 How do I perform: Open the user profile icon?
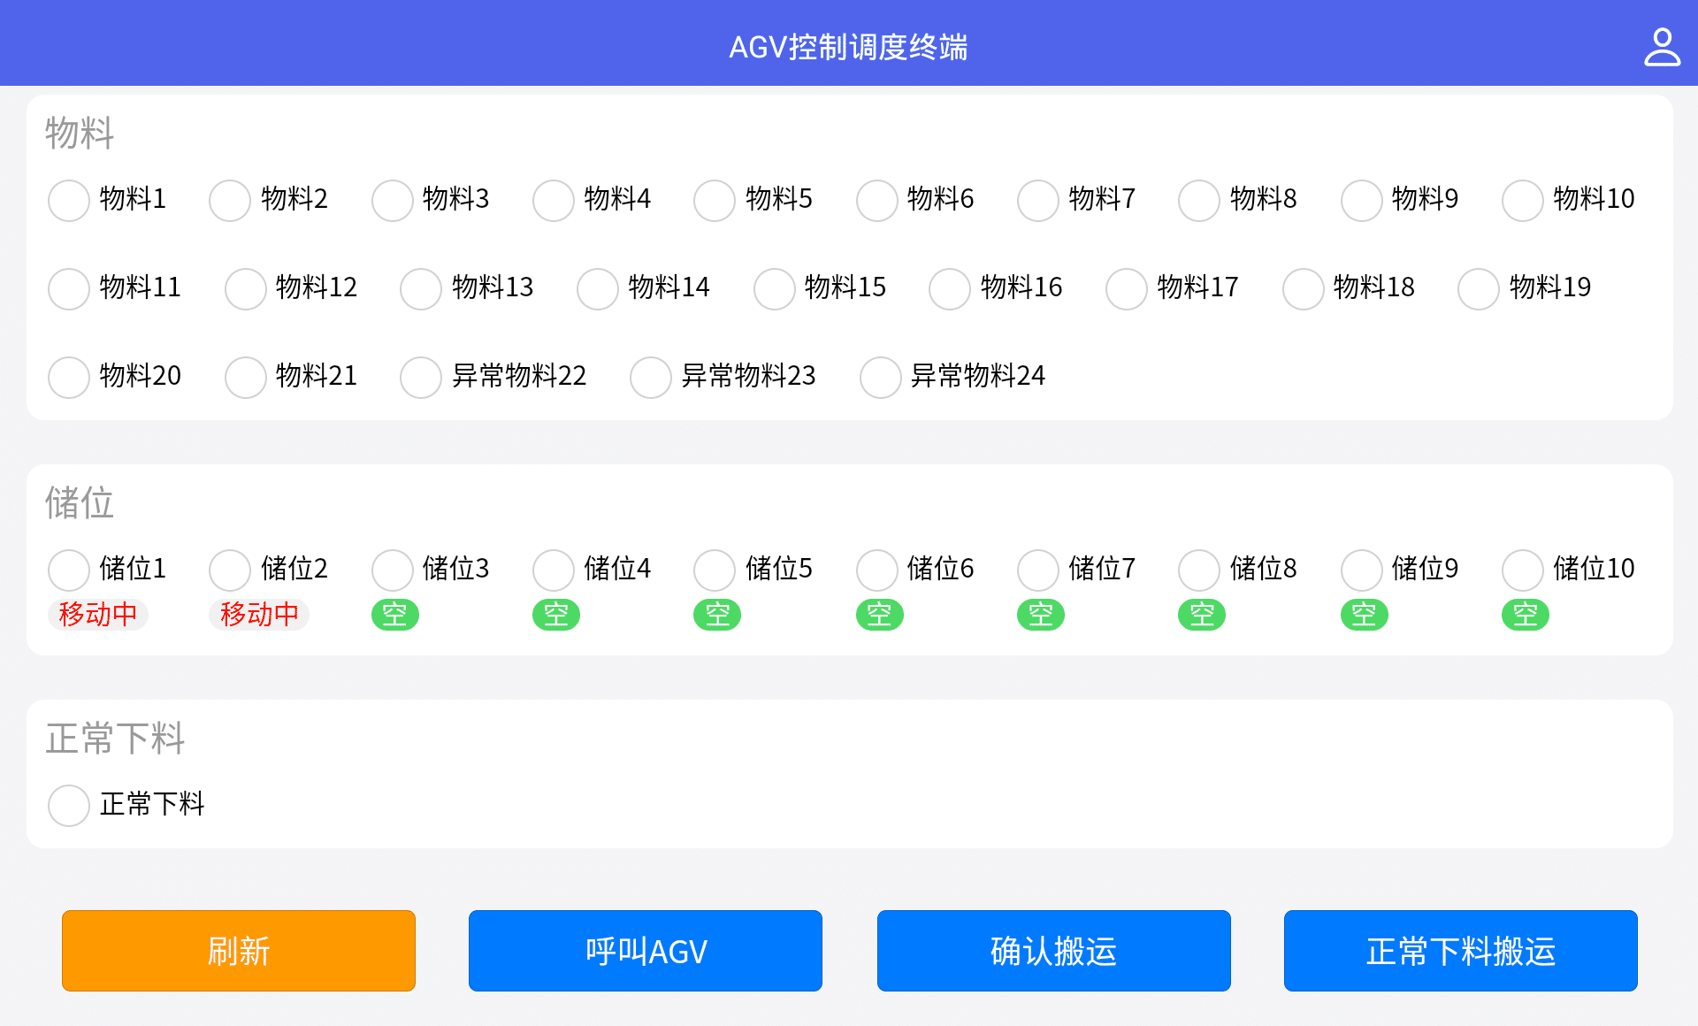click(x=1661, y=47)
